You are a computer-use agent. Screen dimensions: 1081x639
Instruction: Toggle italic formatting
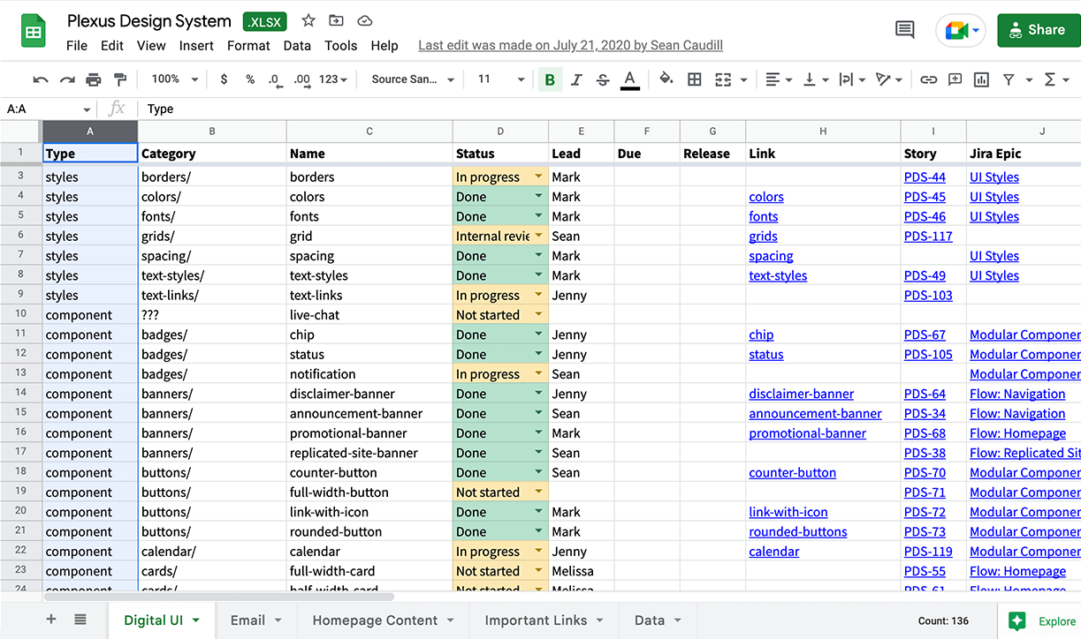tap(576, 79)
